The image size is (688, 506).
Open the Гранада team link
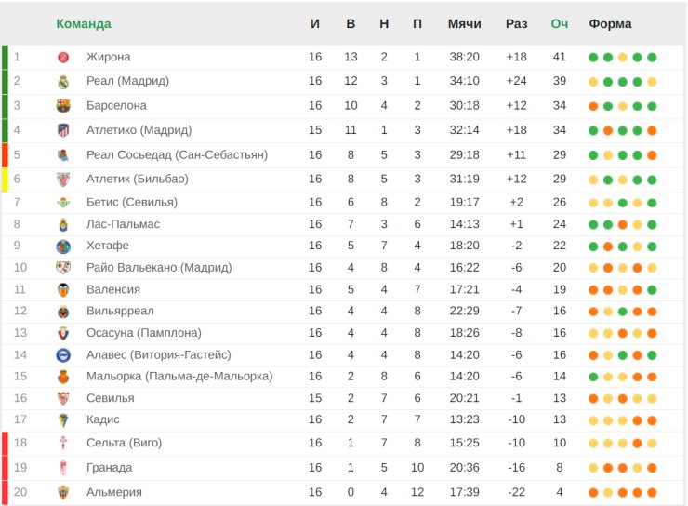[110, 468]
